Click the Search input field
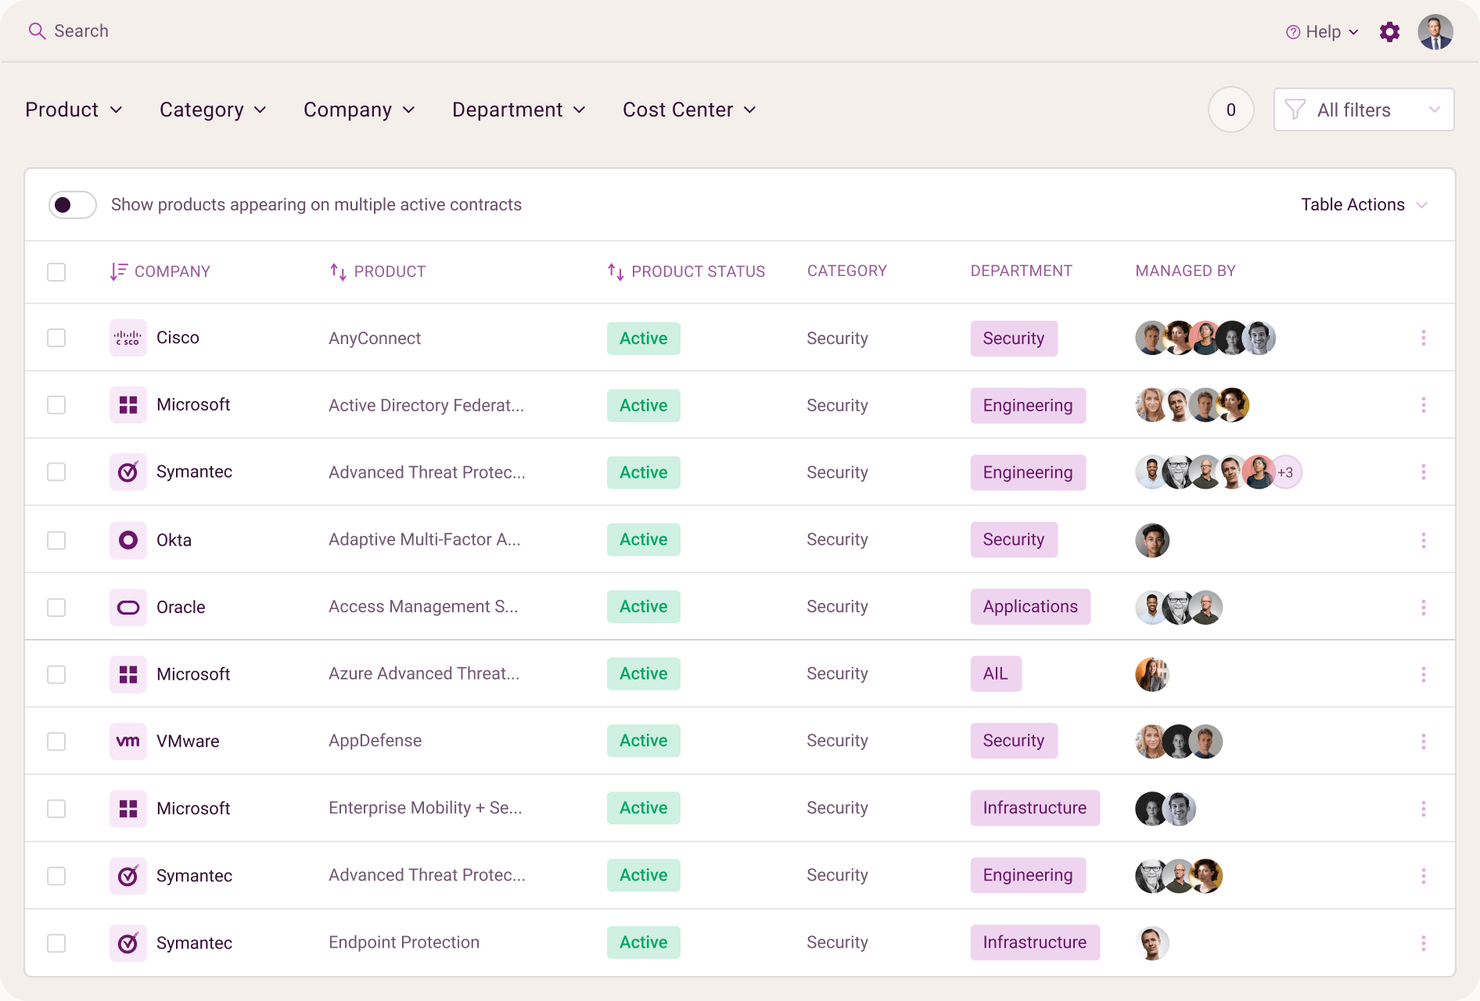1480x1001 pixels. (x=81, y=31)
